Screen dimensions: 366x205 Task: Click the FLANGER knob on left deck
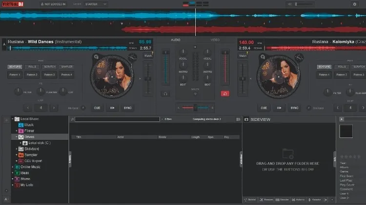(41, 92)
